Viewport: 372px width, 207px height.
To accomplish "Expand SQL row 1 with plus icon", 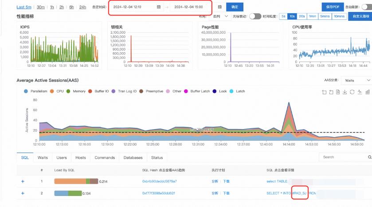I will (x=23, y=181).
